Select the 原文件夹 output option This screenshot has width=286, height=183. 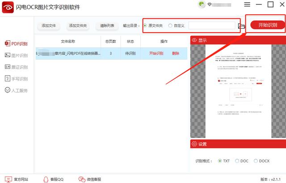(153, 26)
